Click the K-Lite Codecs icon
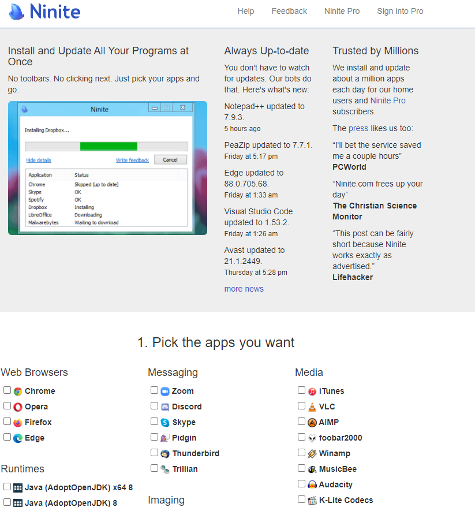The height and width of the screenshot is (507, 475). [x=312, y=501]
